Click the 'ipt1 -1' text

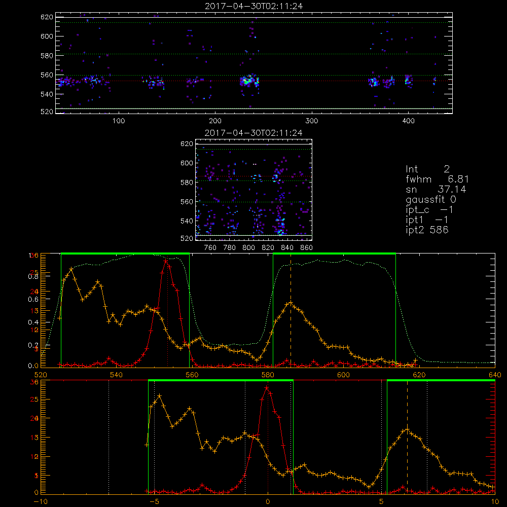tap(427, 220)
